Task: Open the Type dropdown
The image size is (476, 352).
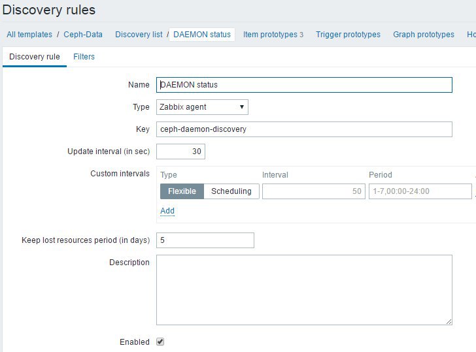Action: pos(202,107)
